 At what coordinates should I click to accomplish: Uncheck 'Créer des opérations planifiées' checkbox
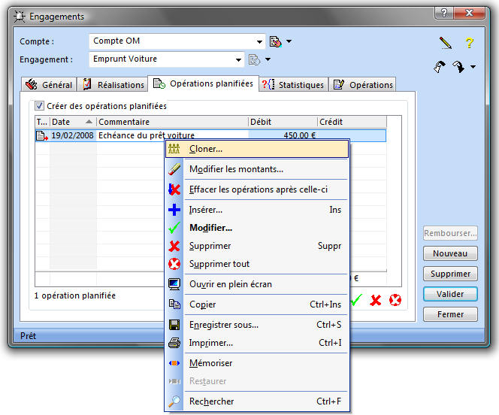coord(41,107)
